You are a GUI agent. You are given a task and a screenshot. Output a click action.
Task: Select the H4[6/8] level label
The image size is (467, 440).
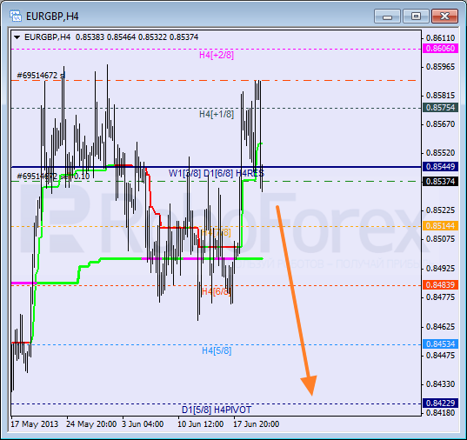click(x=216, y=291)
